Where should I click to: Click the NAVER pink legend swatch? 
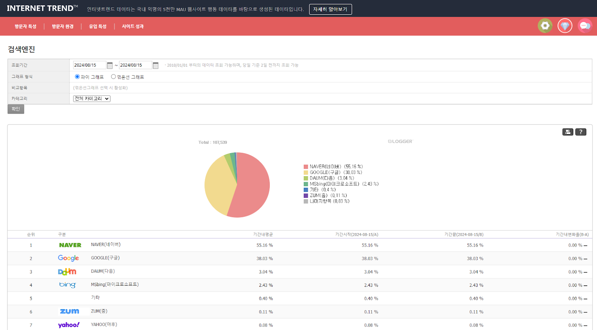point(306,167)
